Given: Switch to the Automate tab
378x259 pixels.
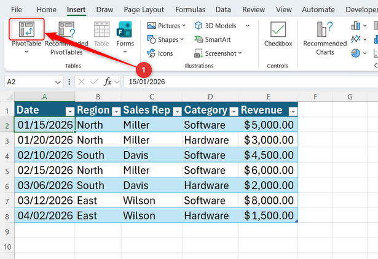Looking at the screenshot, I should (x=318, y=10).
